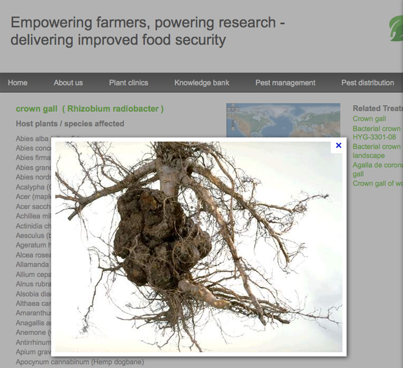The width and height of the screenshot is (403, 368).
Task: Open the Home menu item
Action: click(17, 83)
